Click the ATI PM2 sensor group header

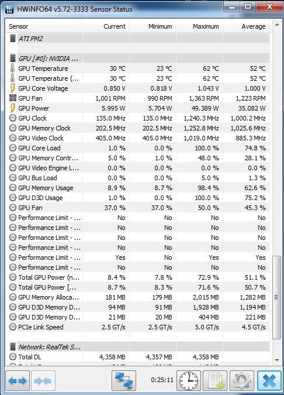coord(138,39)
